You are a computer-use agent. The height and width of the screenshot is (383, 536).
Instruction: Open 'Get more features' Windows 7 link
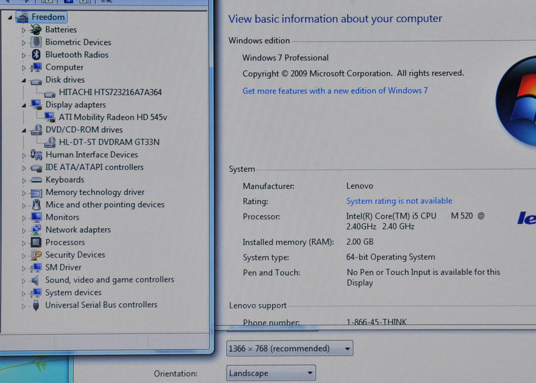point(334,91)
